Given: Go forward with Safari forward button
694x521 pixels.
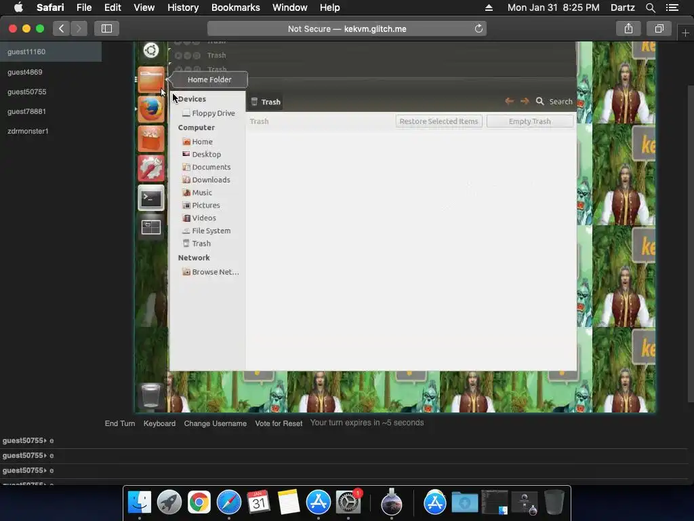Looking at the screenshot, I should tap(79, 28).
